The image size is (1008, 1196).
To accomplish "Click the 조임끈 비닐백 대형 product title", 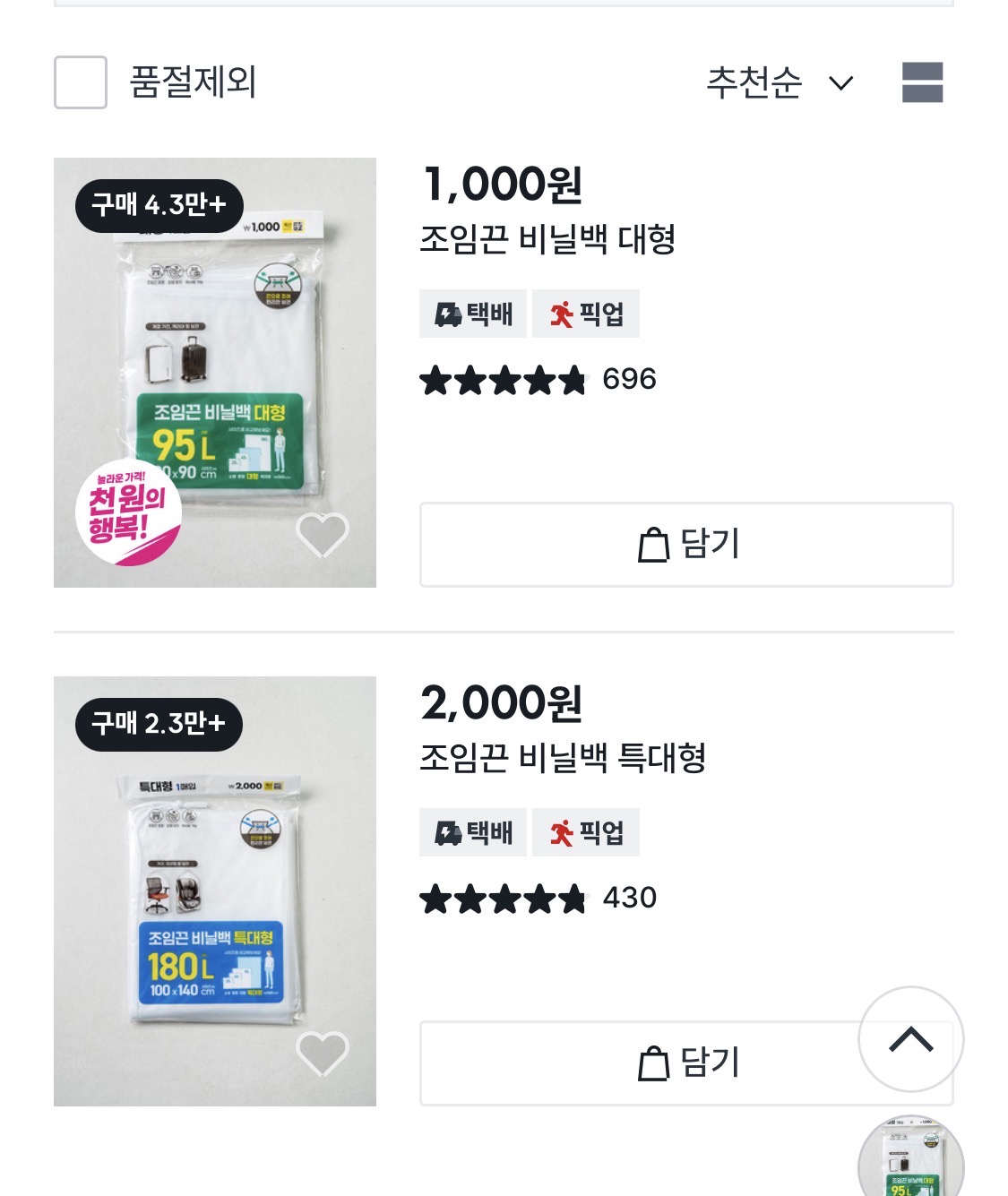I will [x=547, y=240].
